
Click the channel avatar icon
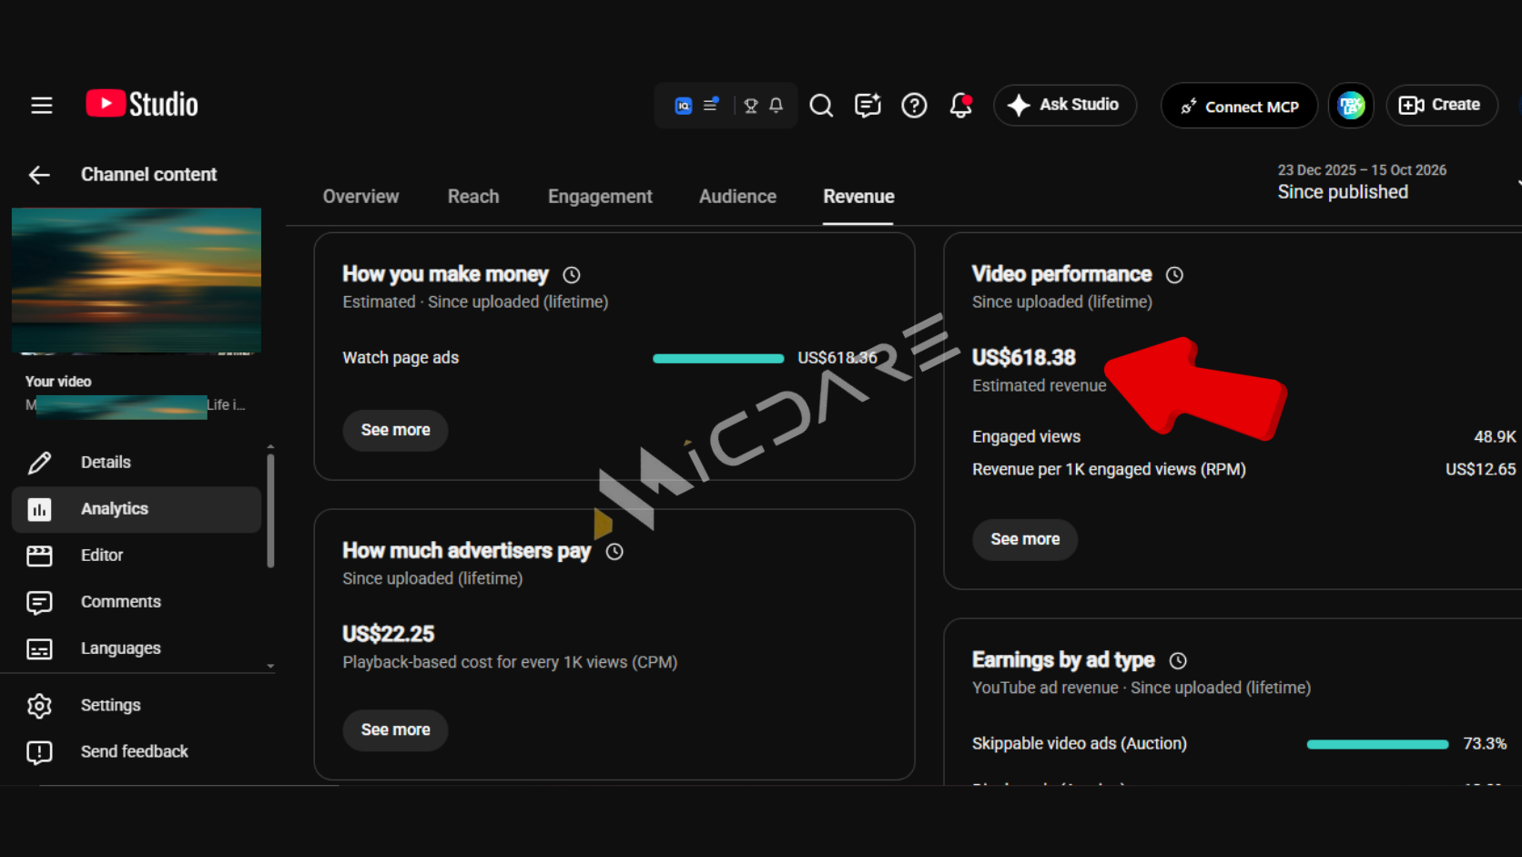[1351, 106]
